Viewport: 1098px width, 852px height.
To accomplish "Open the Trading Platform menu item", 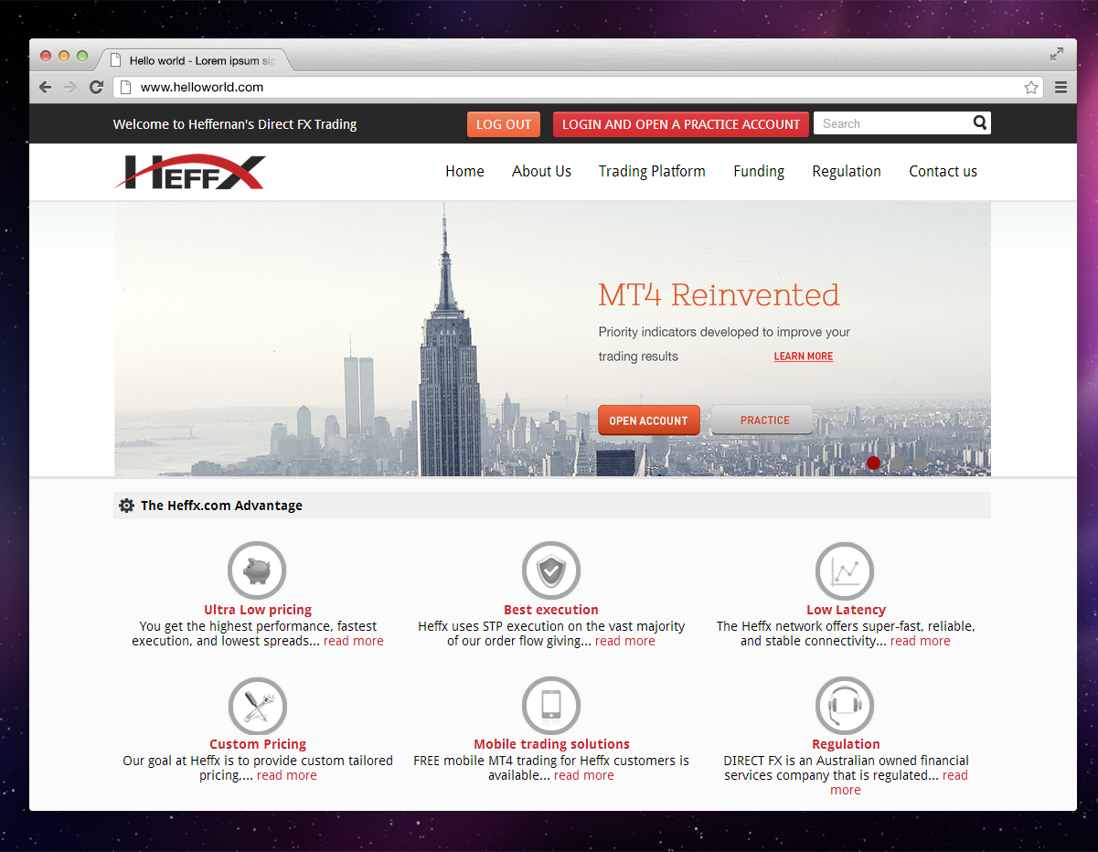I will click(652, 171).
